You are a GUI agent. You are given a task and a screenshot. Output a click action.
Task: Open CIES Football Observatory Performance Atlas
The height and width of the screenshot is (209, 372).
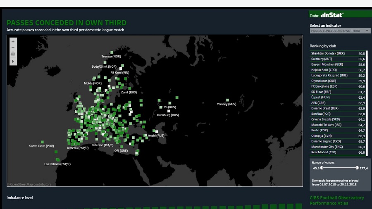(x=336, y=200)
